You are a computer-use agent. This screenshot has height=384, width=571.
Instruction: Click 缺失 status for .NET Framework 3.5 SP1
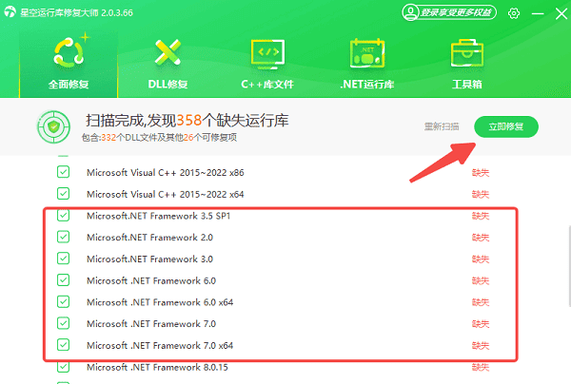pos(481,216)
